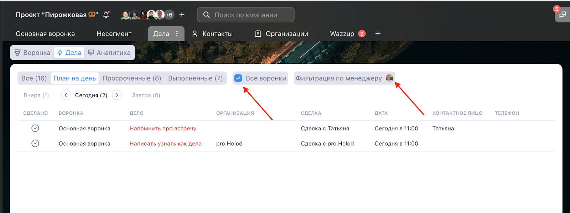
Task: Click the +6 members avatar badge
Action: tap(169, 15)
